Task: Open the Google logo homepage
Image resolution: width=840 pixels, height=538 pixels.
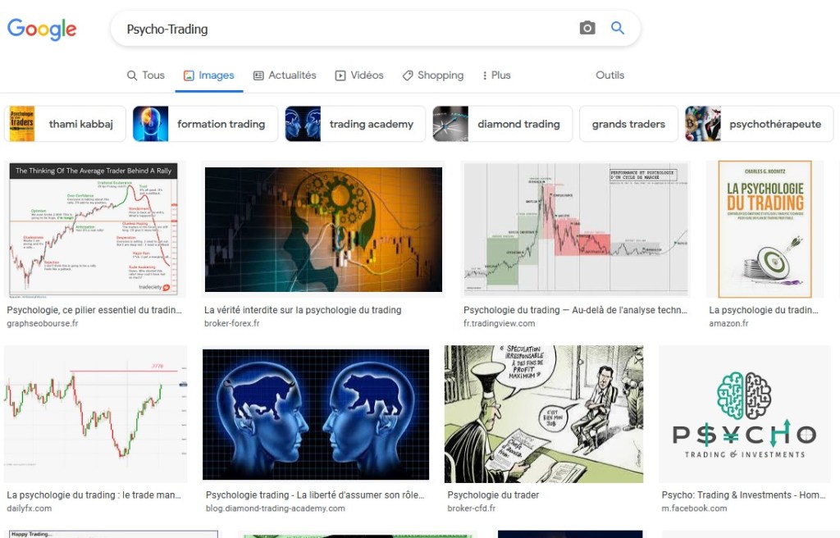Action: pos(42,29)
